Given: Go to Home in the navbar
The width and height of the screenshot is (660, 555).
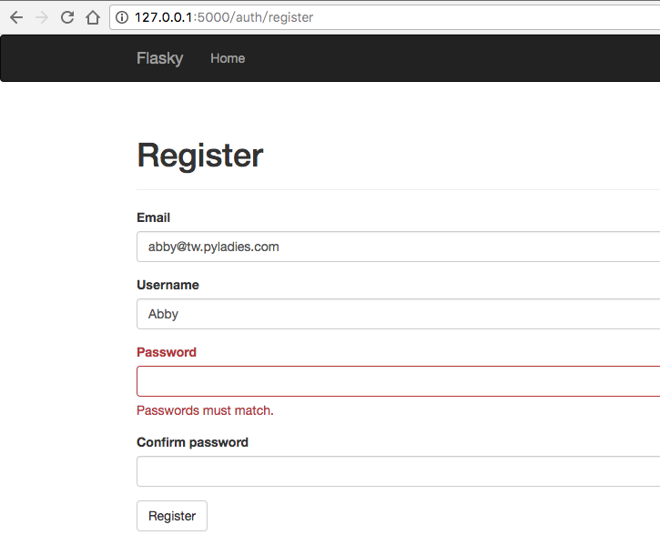Looking at the screenshot, I should (228, 58).
